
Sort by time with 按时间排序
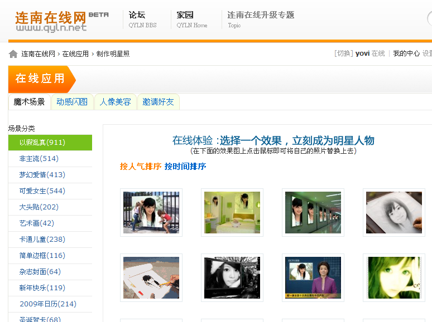click(x=185, y=167)
